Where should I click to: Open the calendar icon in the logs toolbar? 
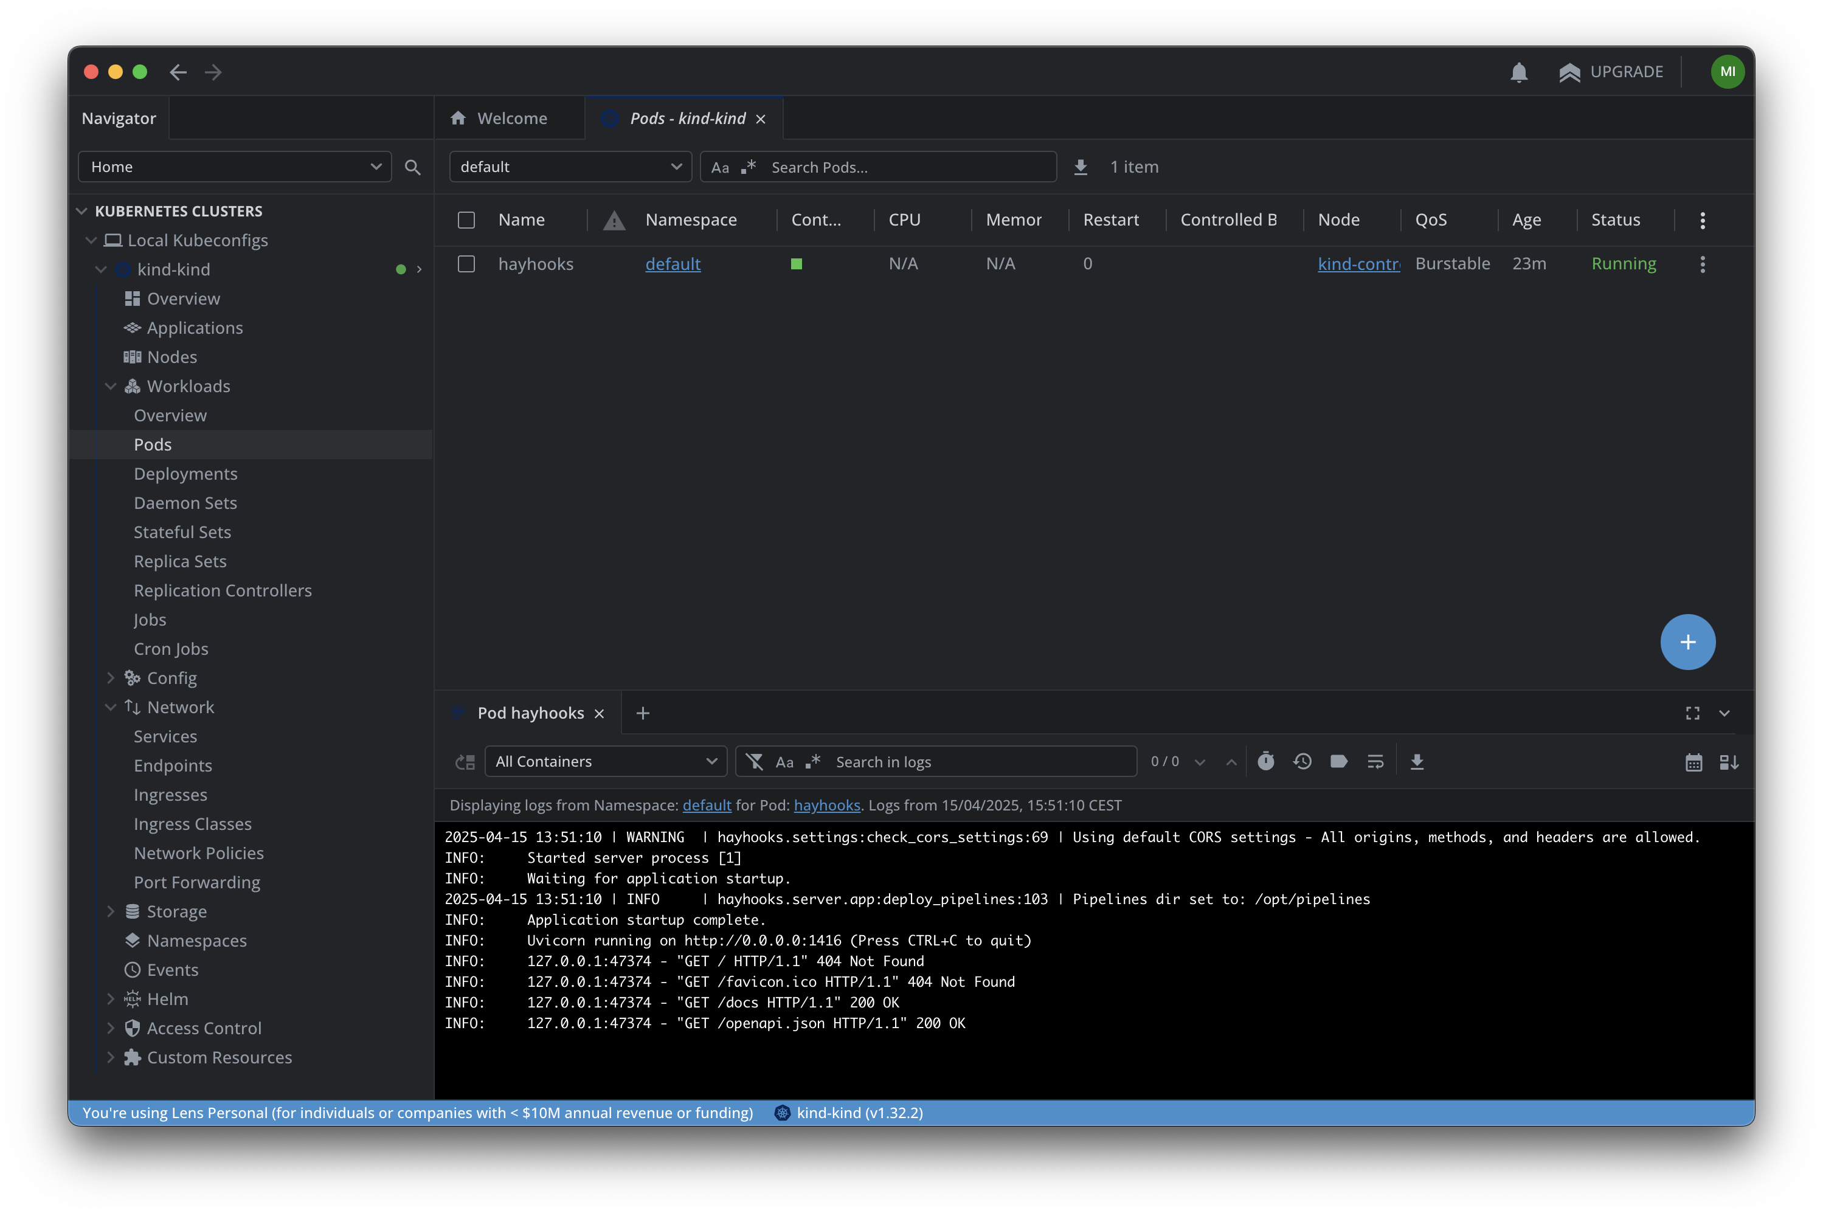pos(1693,762)
